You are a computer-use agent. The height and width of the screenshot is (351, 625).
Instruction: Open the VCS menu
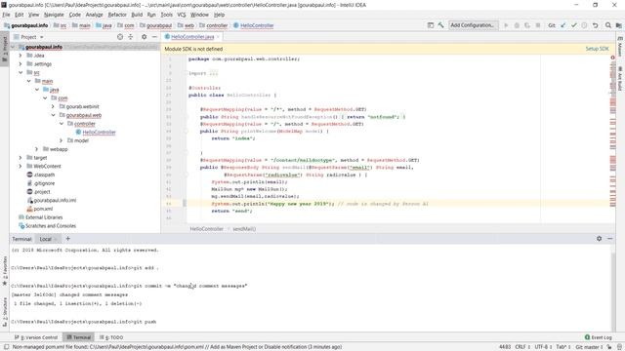pyautogui.click(x=182, y=15)
